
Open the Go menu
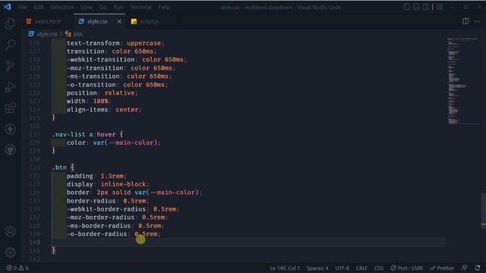[103, 7]
